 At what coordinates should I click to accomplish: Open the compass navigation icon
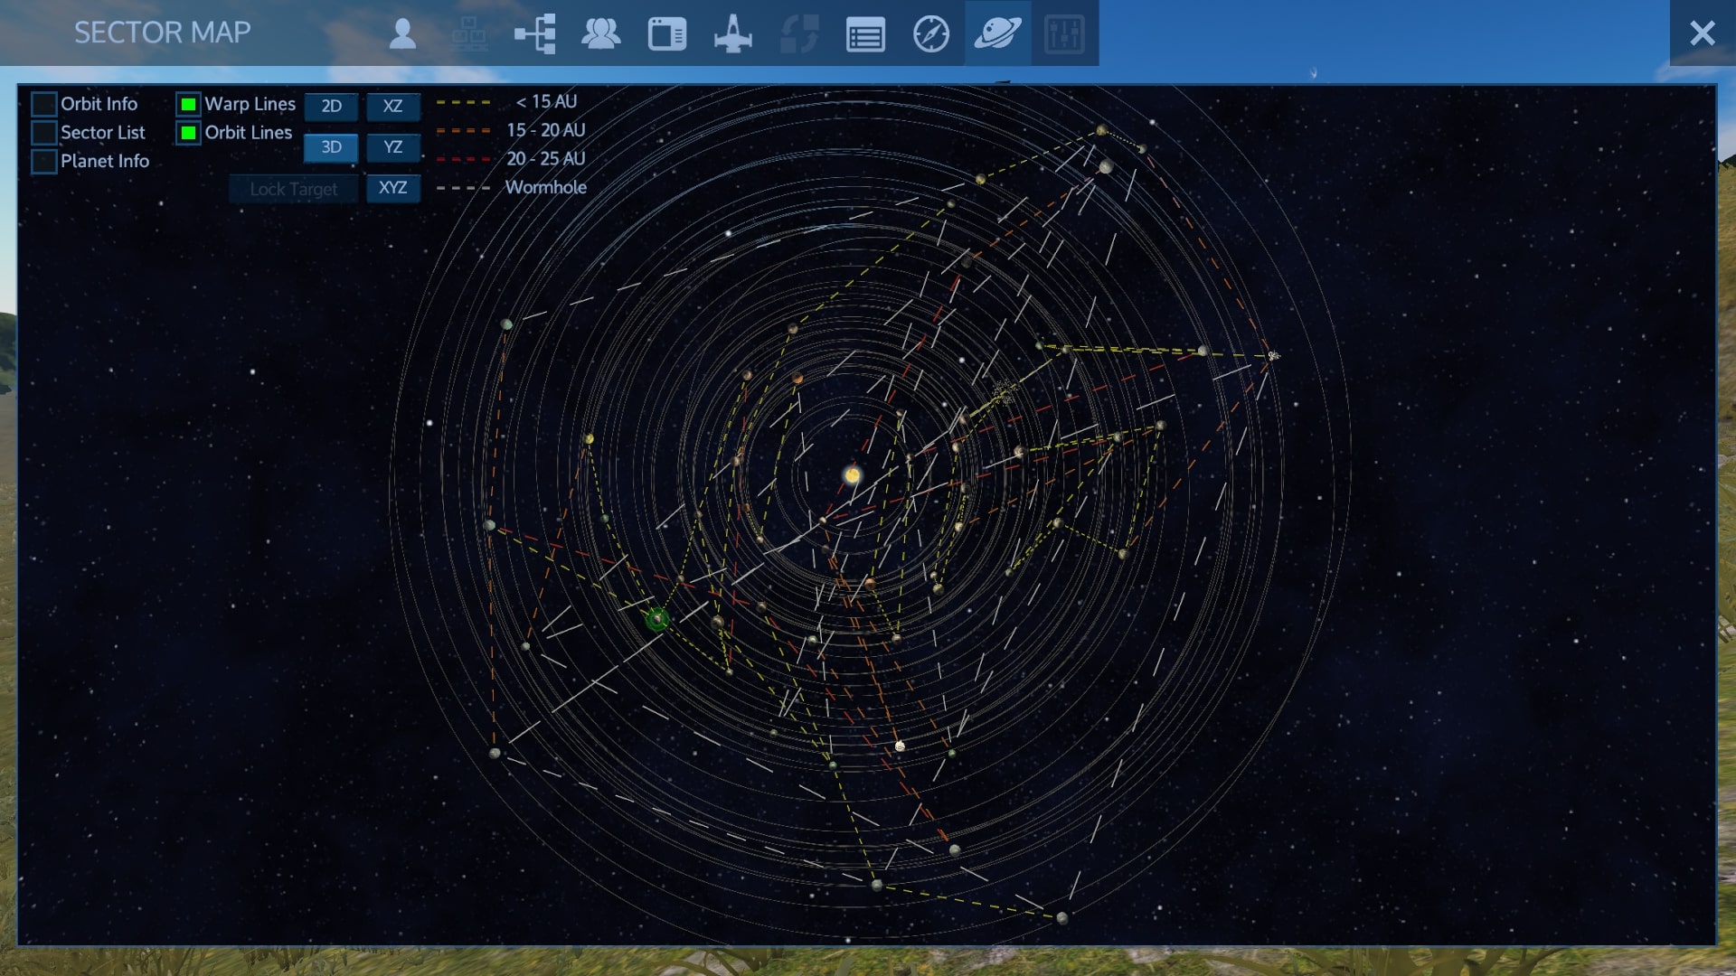coord(931,34)
